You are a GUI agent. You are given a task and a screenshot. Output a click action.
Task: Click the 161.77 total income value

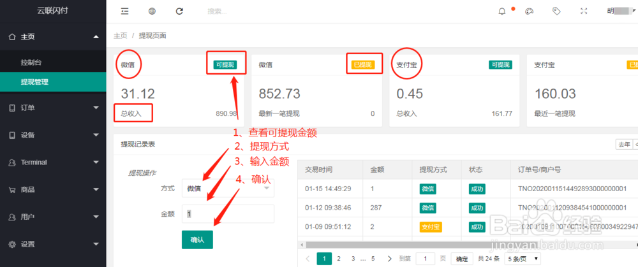tap(502, 114)
